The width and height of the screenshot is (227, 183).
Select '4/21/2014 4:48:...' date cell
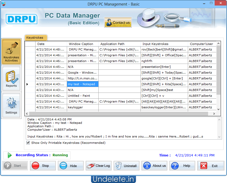51,49
